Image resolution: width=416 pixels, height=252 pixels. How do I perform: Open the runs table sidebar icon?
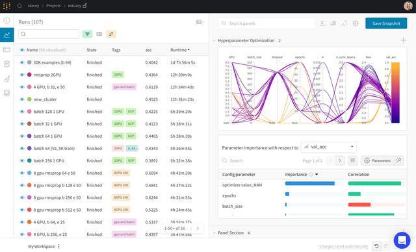[x=7, y=49]
